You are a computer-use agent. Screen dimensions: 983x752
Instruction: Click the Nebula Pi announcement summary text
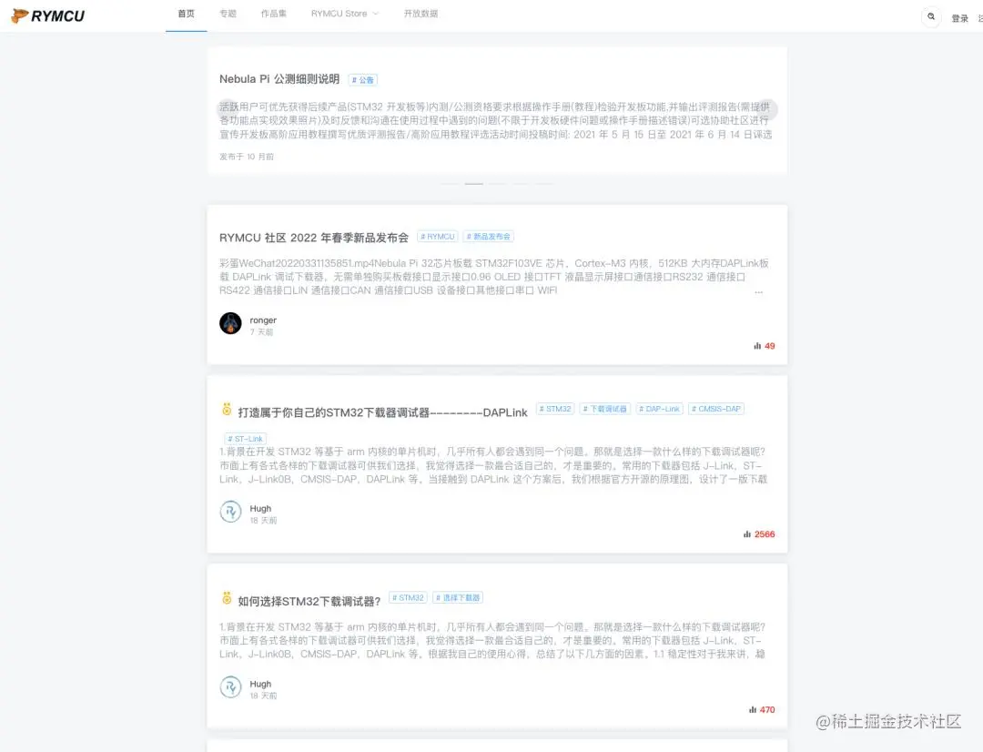(495, 120)
